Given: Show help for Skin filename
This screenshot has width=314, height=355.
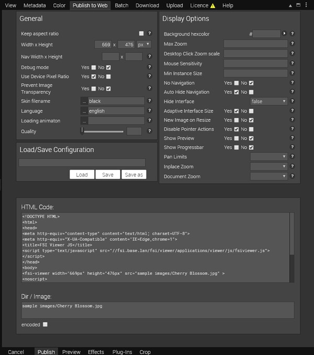Looking at the screenshot, I should click(149, 101).
